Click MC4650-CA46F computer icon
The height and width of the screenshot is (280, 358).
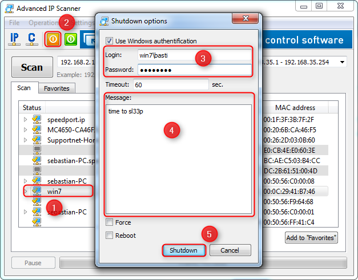37,129
